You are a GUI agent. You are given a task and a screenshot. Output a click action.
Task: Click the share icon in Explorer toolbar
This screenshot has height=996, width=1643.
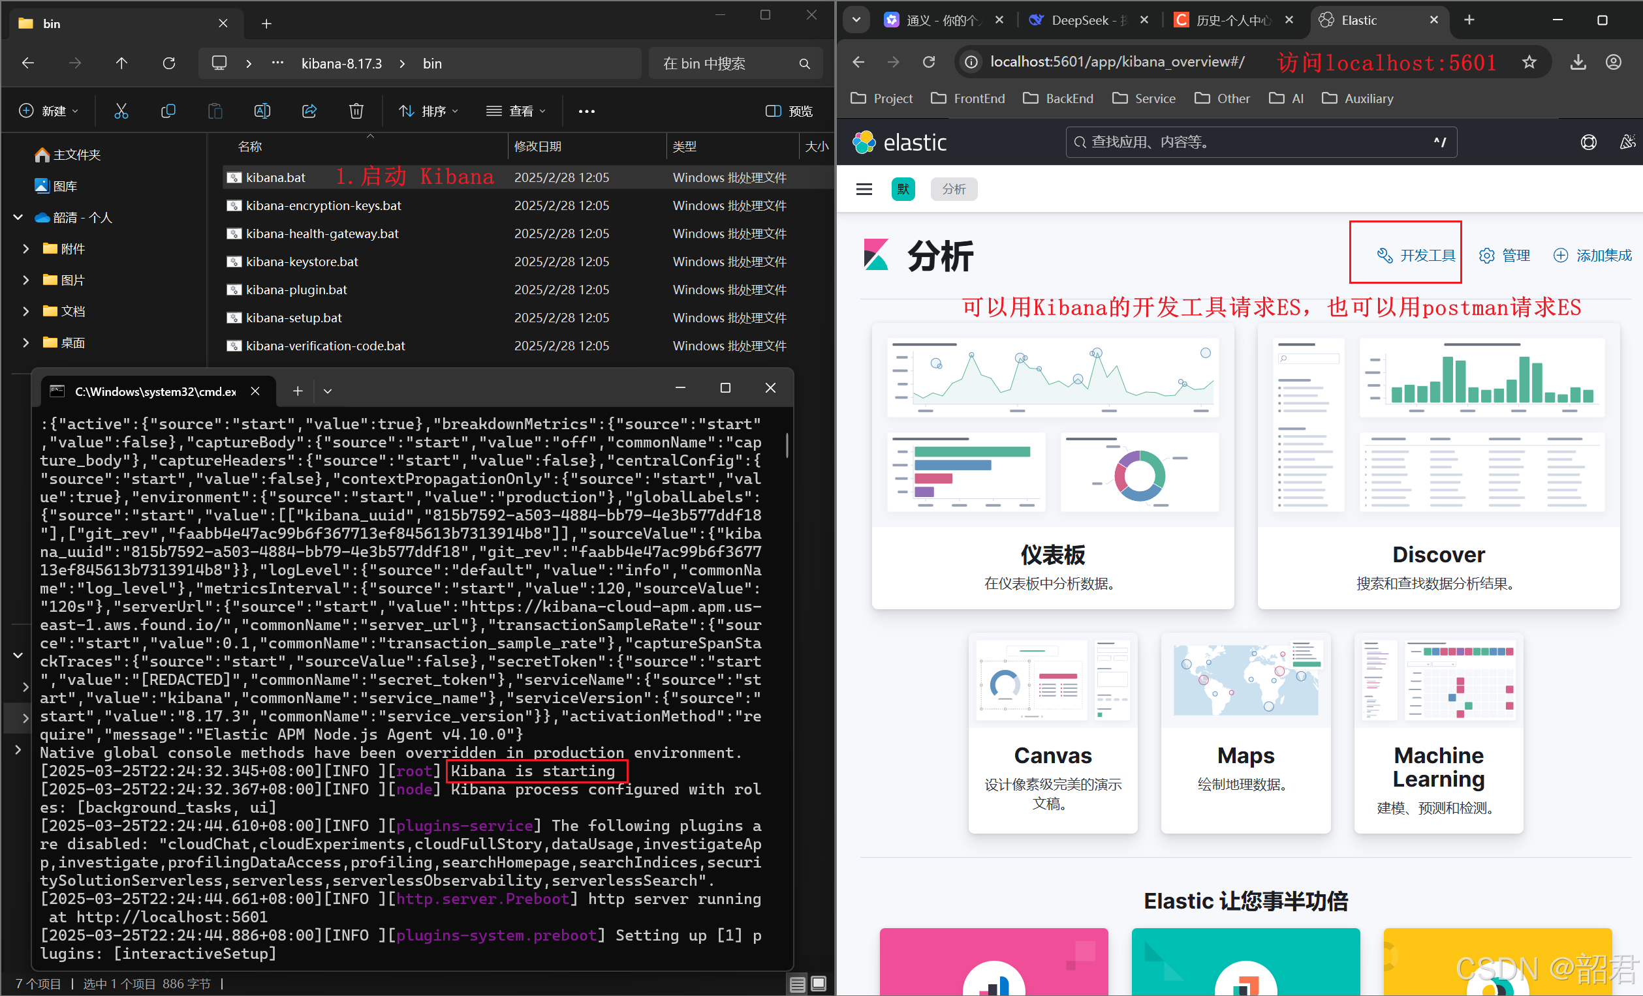coord(309,111)
